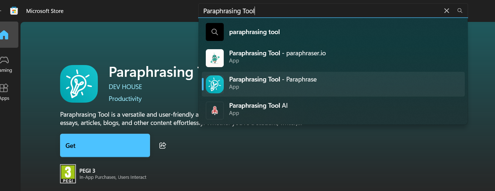Open the Apps section in sidebar

4,92
